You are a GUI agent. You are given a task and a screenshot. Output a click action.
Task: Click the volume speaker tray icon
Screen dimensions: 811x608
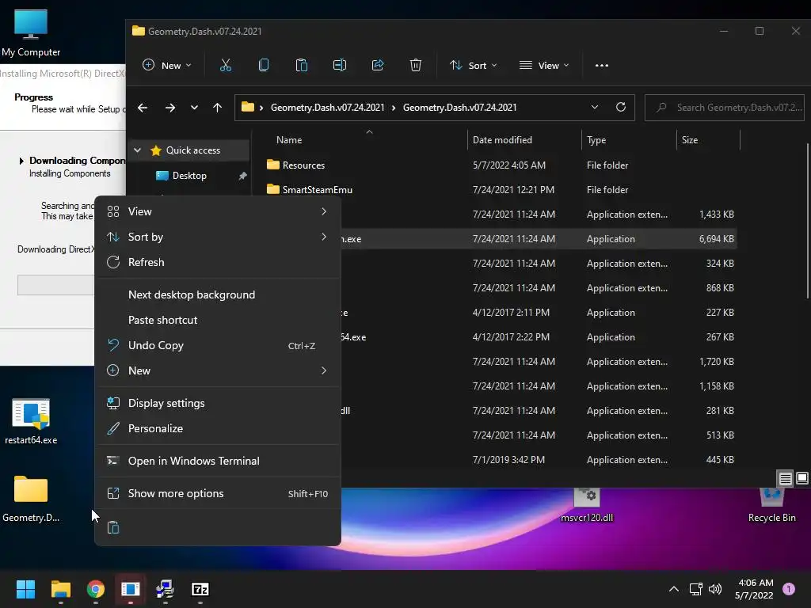pos(715,589)
